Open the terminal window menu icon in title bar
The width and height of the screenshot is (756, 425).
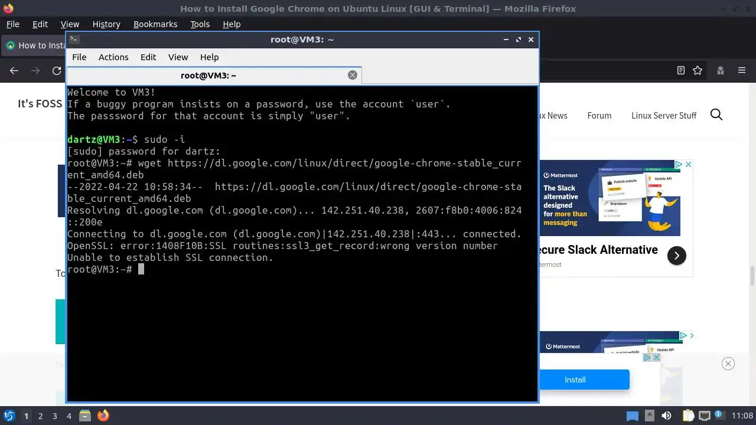point(74,40)
